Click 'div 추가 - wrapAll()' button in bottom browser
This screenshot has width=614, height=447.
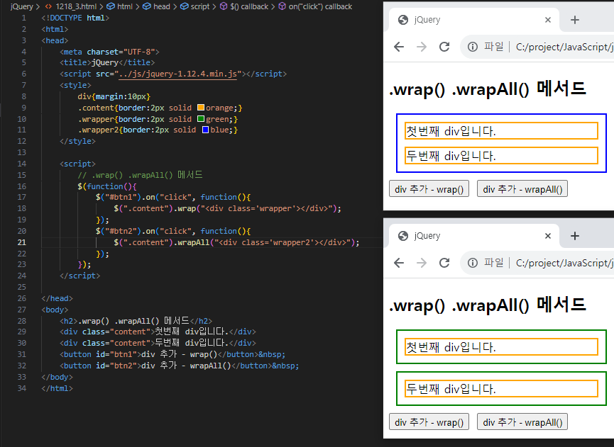[522, 422]
